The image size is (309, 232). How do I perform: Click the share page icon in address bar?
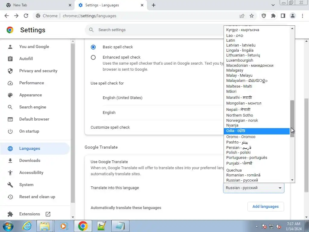242,16
